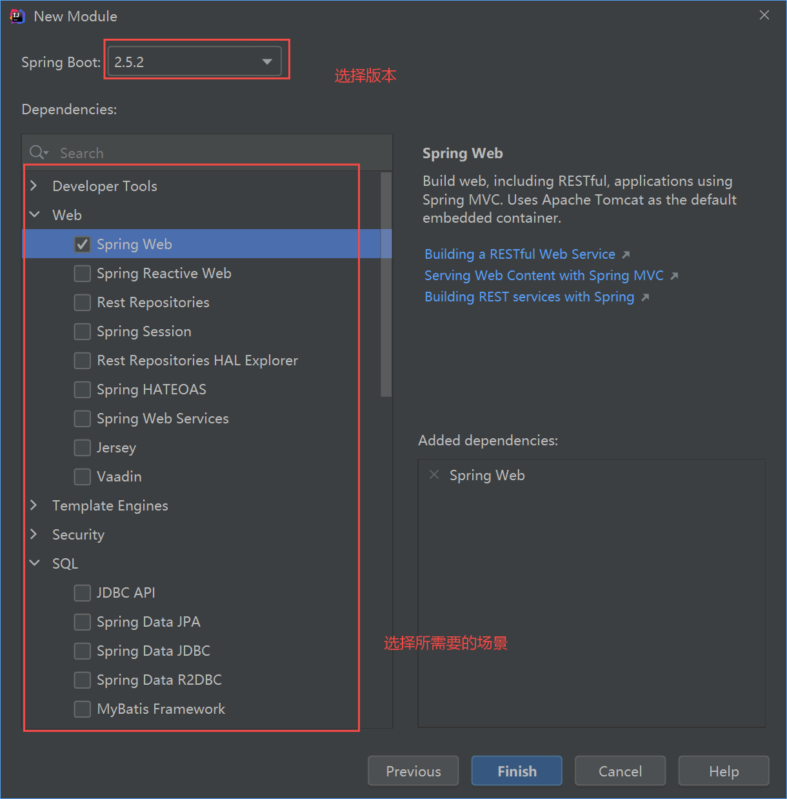Click arrow icon beside Building REST services link
The height and width of the screenshot is (799, 787).
(x=645, y=298)
